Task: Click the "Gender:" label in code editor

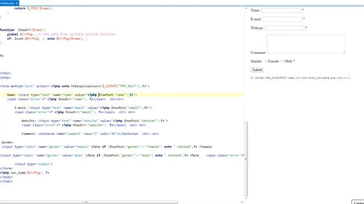Action: click(7, 142)
